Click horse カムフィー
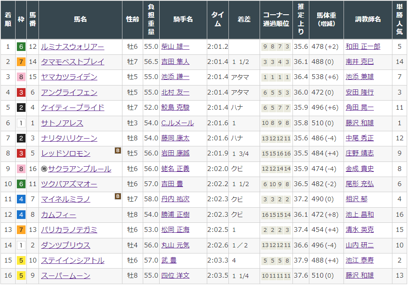Viewport: 408px width, 285px height. [x=58, y=215]
